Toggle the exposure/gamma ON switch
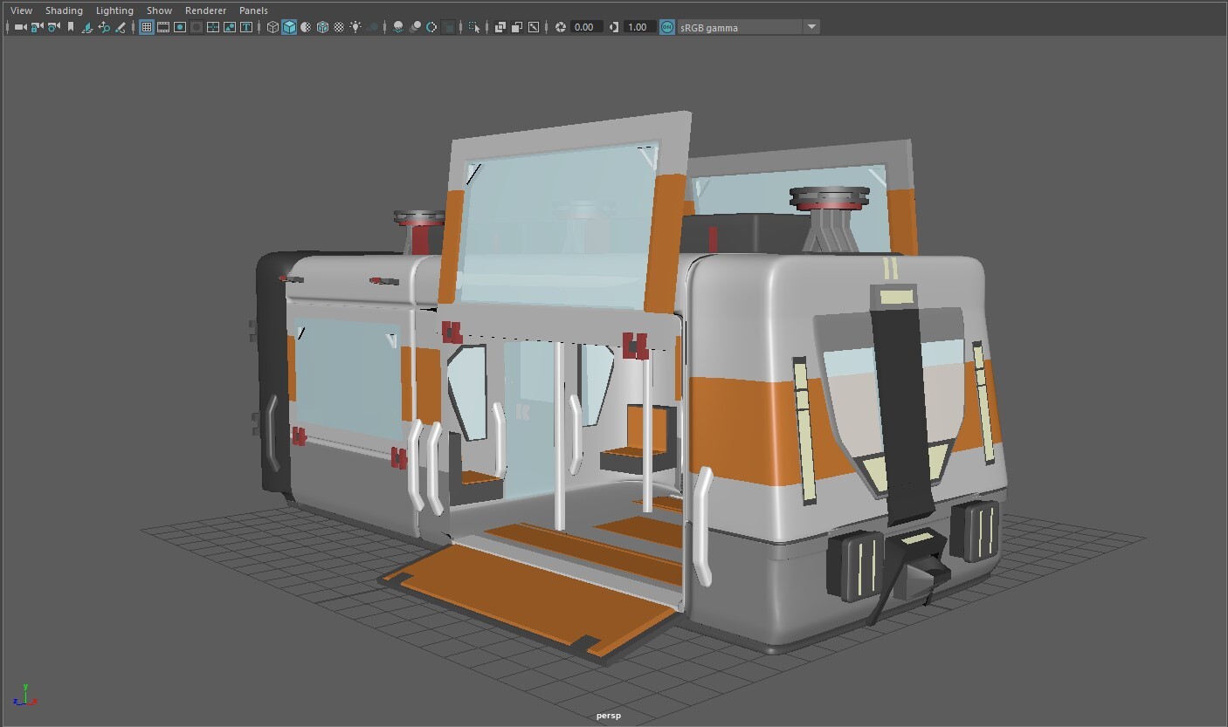This screenshot has width=1228, height=727. (666, 27)
